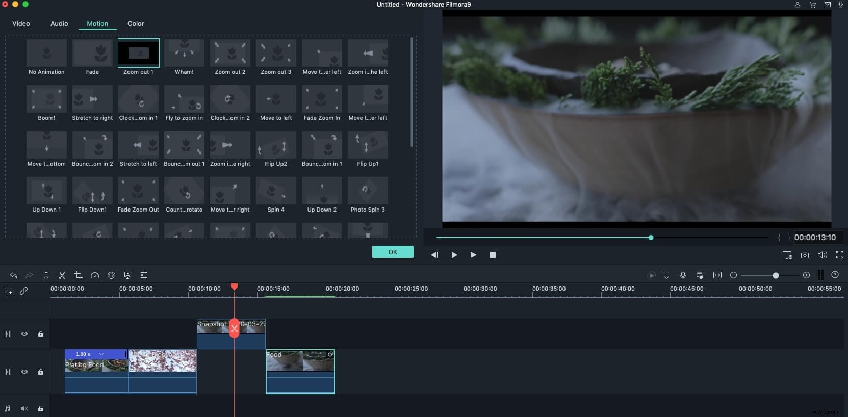The width and height of the screenshot is (848, 417).
Task: Hide the lower video track with eye icon
Action: tap(24, 372)
